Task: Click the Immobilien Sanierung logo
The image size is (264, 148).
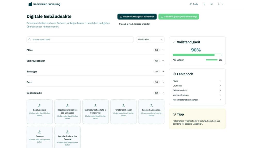Action: tap(44, 4)
